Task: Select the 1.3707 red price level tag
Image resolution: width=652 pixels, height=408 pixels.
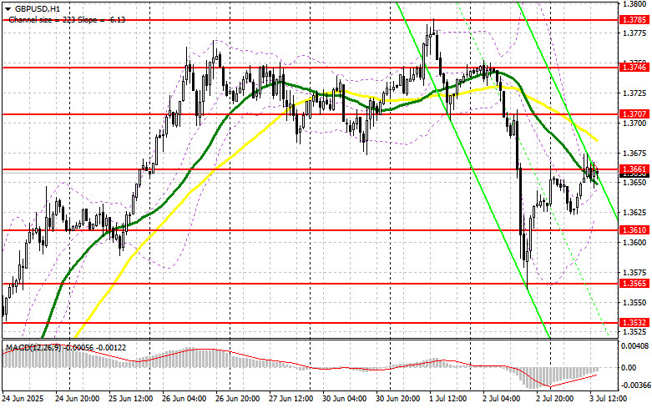Action: pos(634,113)
